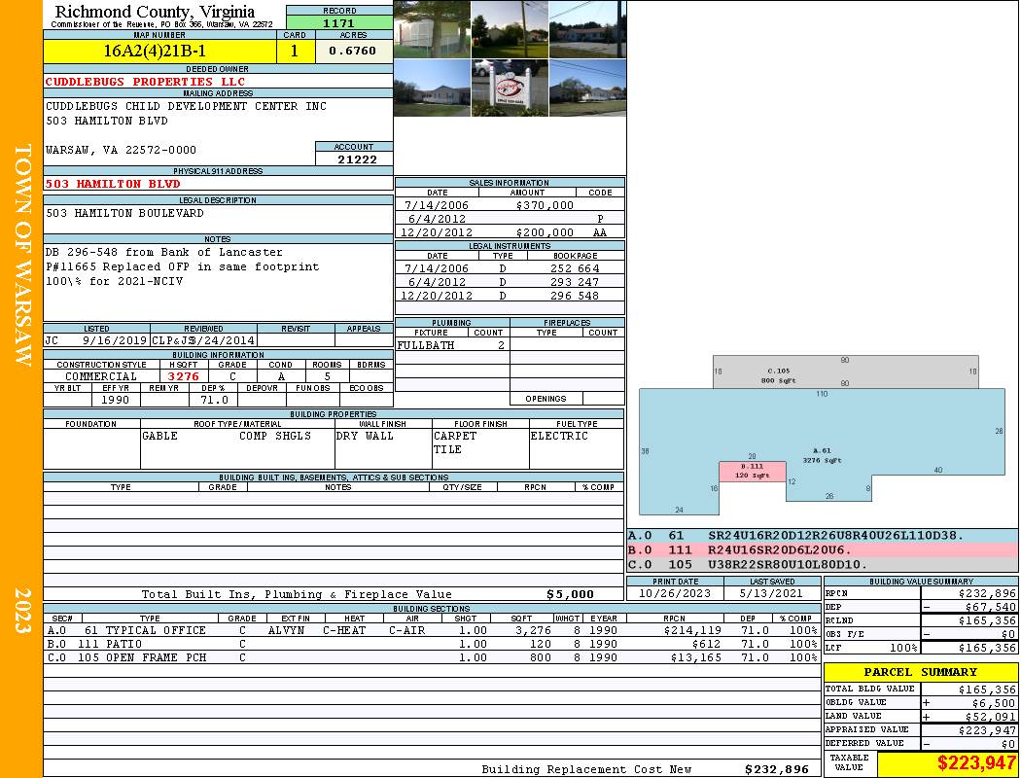
Task: Click the PARCEL SUMMARY header
Action: pyautogui.click(x=920, y=672)
